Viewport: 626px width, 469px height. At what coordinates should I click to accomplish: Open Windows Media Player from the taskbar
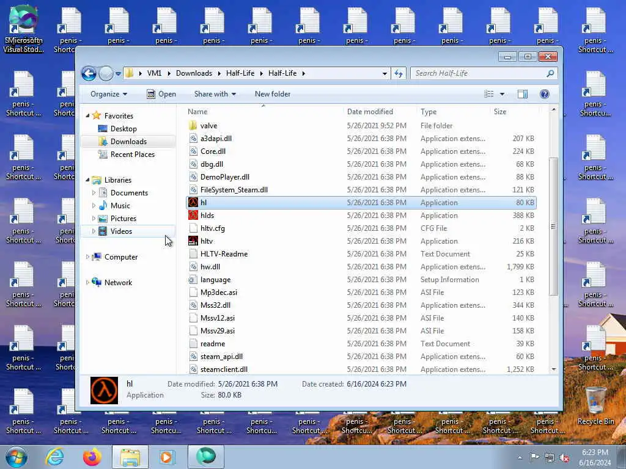(166, 457)
